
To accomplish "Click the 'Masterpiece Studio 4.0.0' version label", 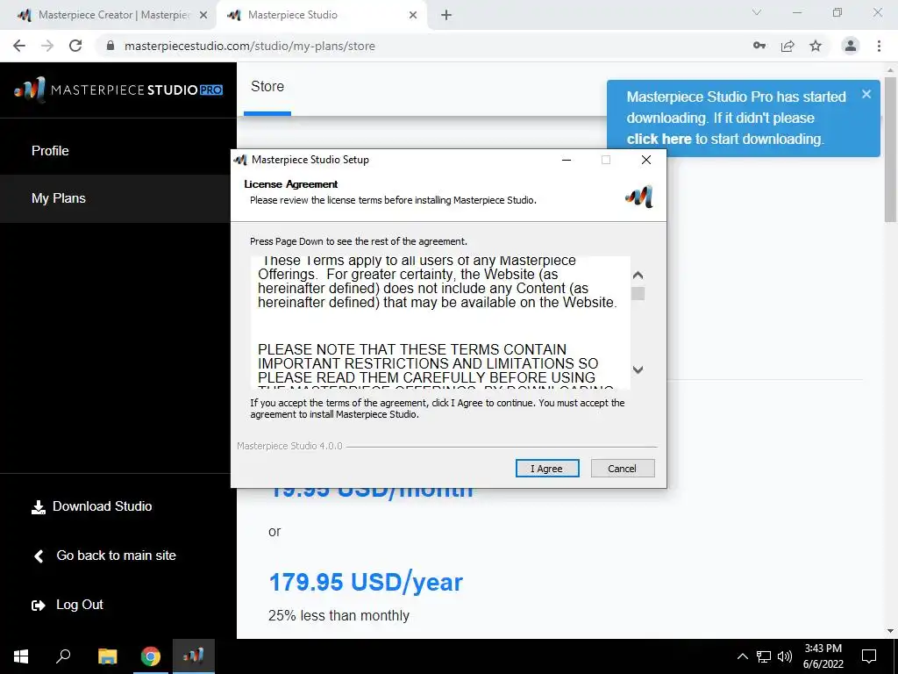I will (x=289, y=446).
